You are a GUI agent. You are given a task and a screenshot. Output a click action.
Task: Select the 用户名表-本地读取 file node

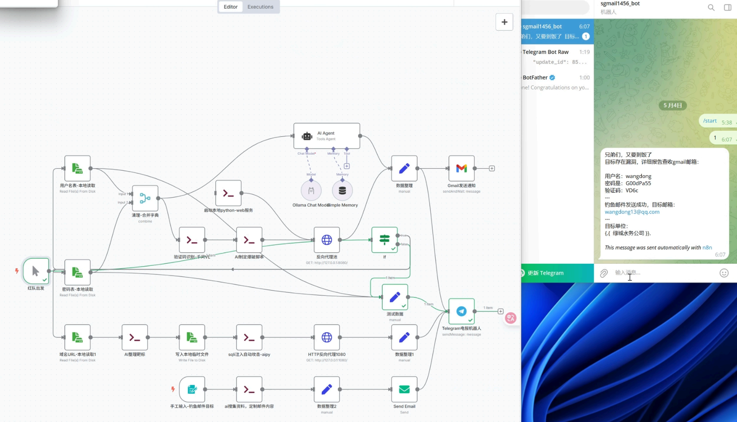point(77,168)
